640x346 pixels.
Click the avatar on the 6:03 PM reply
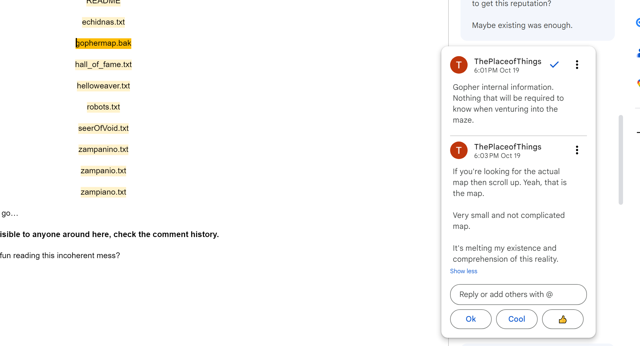point(459,150)
